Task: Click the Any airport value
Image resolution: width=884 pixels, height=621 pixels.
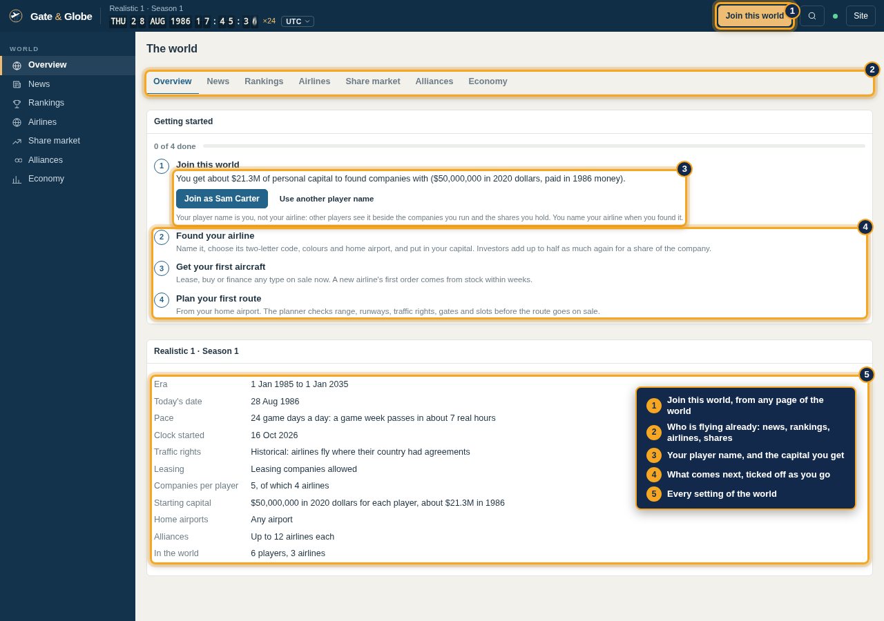Action: 271,520
